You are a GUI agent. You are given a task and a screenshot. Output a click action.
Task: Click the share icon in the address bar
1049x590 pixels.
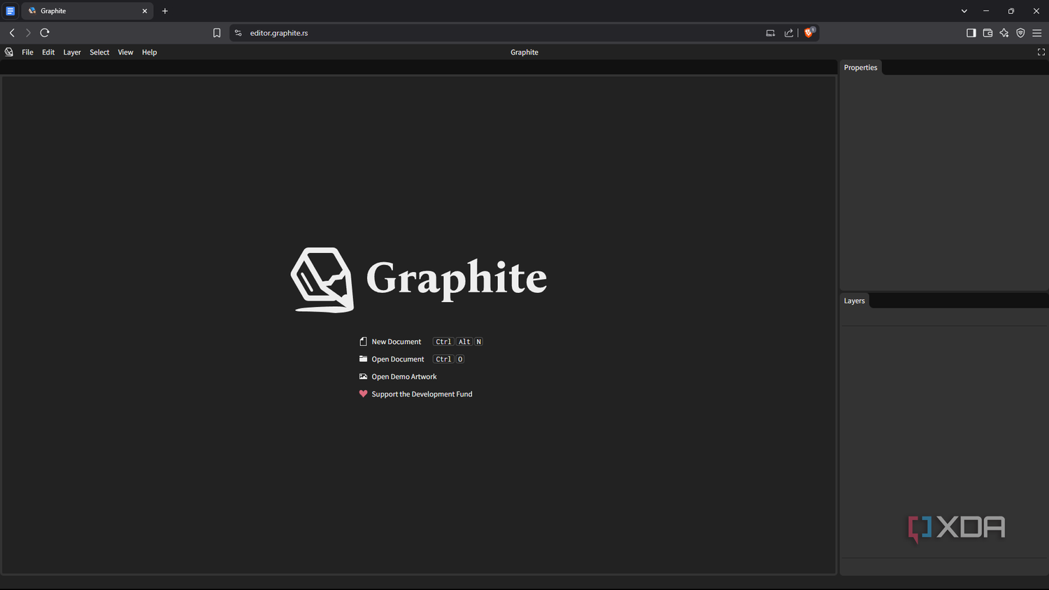click(789, 33)
